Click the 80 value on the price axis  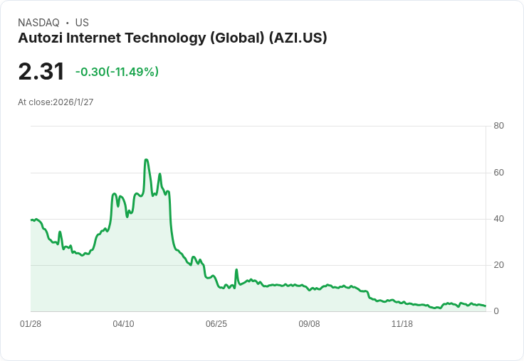[x=498, y=126]
